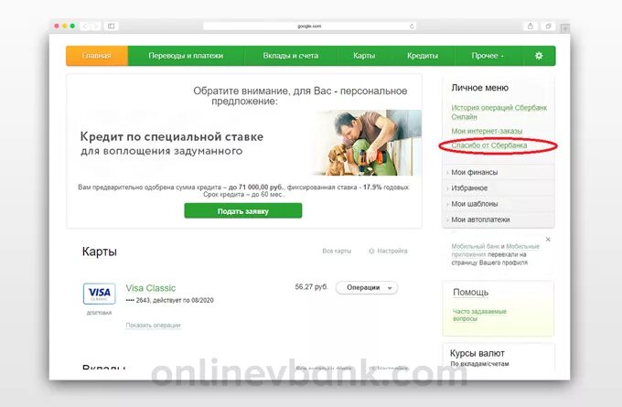Open the browser tabs overview icon

pos(548,27)
